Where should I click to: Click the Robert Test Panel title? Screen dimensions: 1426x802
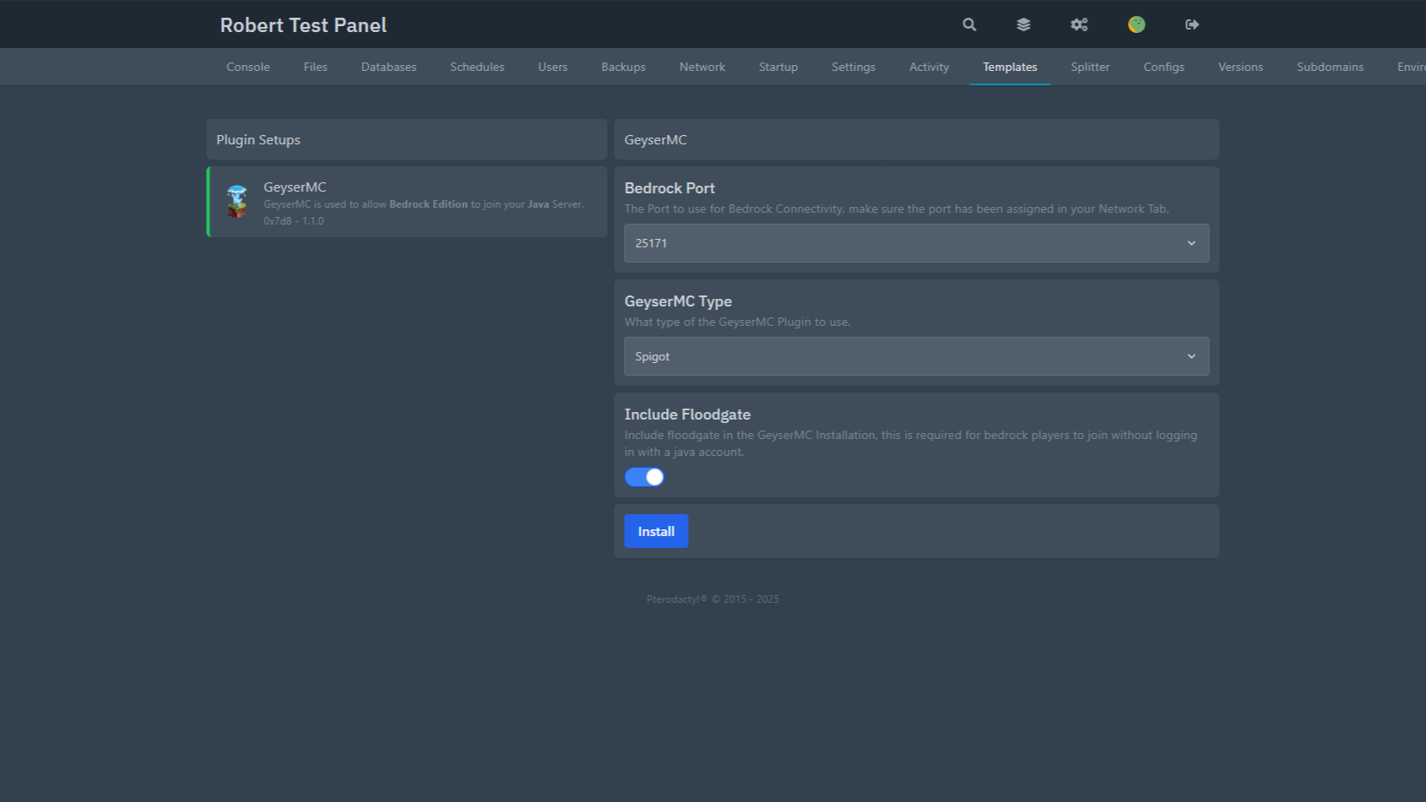click(x=303, y=25)
